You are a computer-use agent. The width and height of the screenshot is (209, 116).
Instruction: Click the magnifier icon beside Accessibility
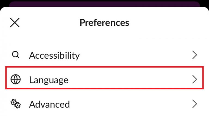pyautogui.click(x=16, y=55)
